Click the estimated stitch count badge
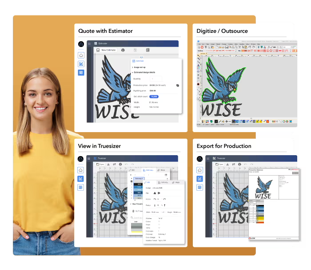Viewport: 311px width, 270px height. click(154, 97)
